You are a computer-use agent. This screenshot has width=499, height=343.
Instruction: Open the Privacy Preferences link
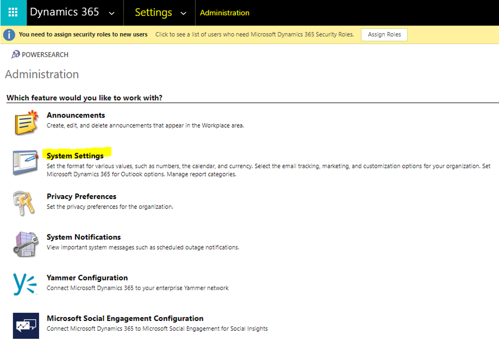pos(81,197)
